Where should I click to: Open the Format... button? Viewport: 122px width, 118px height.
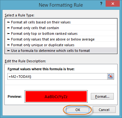point(102,96)
